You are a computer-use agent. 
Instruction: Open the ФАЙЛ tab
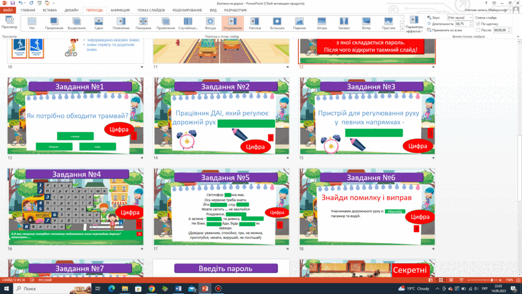click(8, 10)
